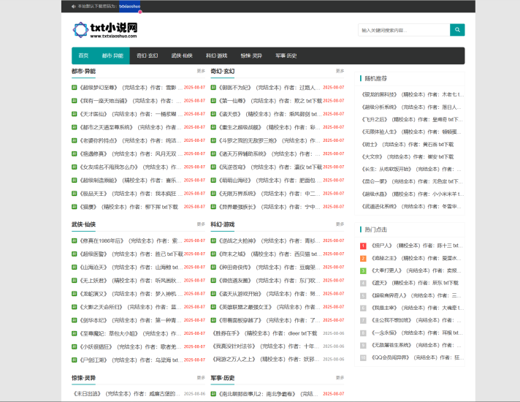Open the 首页 navigation tab
Screen dimensions: 520x402
tap(83, 56)
